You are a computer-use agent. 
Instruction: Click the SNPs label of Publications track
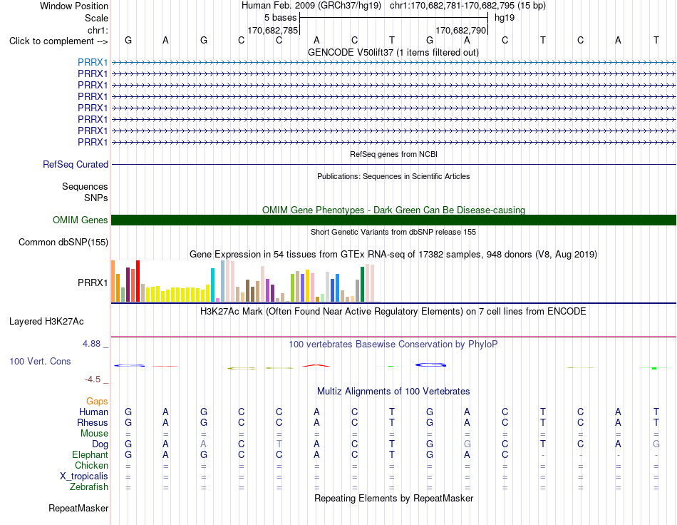point(96,198)
